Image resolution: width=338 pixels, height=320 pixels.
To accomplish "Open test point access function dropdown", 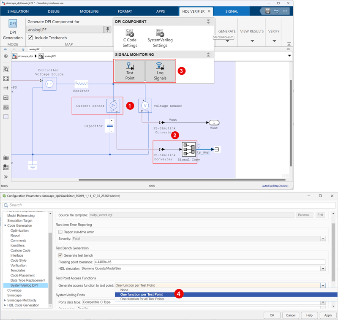I will tap(323, 285).
